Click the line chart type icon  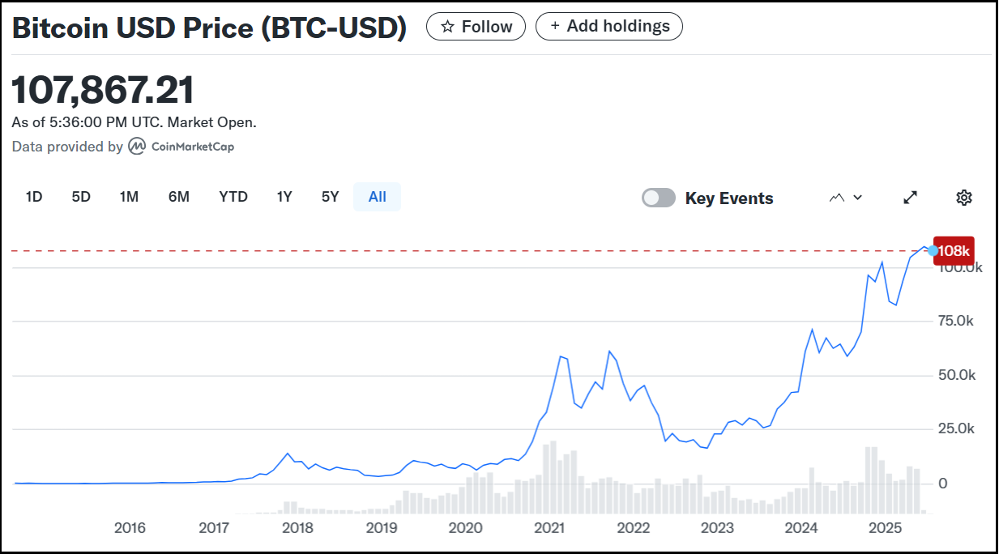click(x=838, y=198)
